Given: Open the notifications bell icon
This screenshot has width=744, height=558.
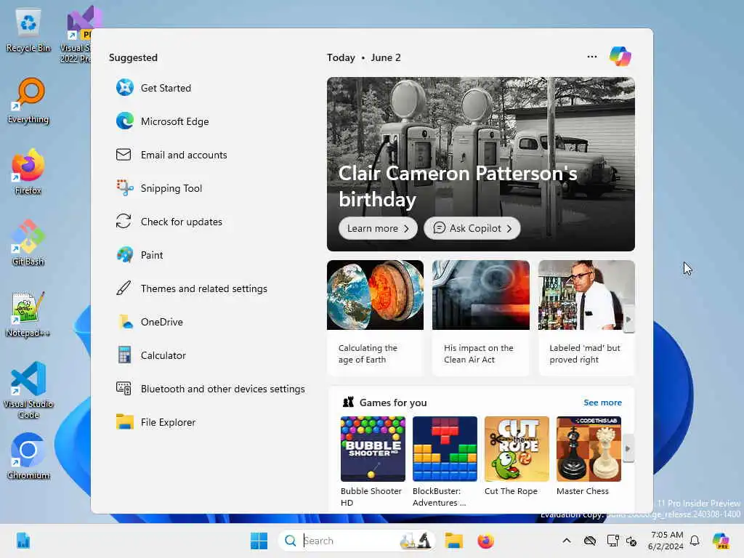Looking at the screenshot, I should coord(695,541).
